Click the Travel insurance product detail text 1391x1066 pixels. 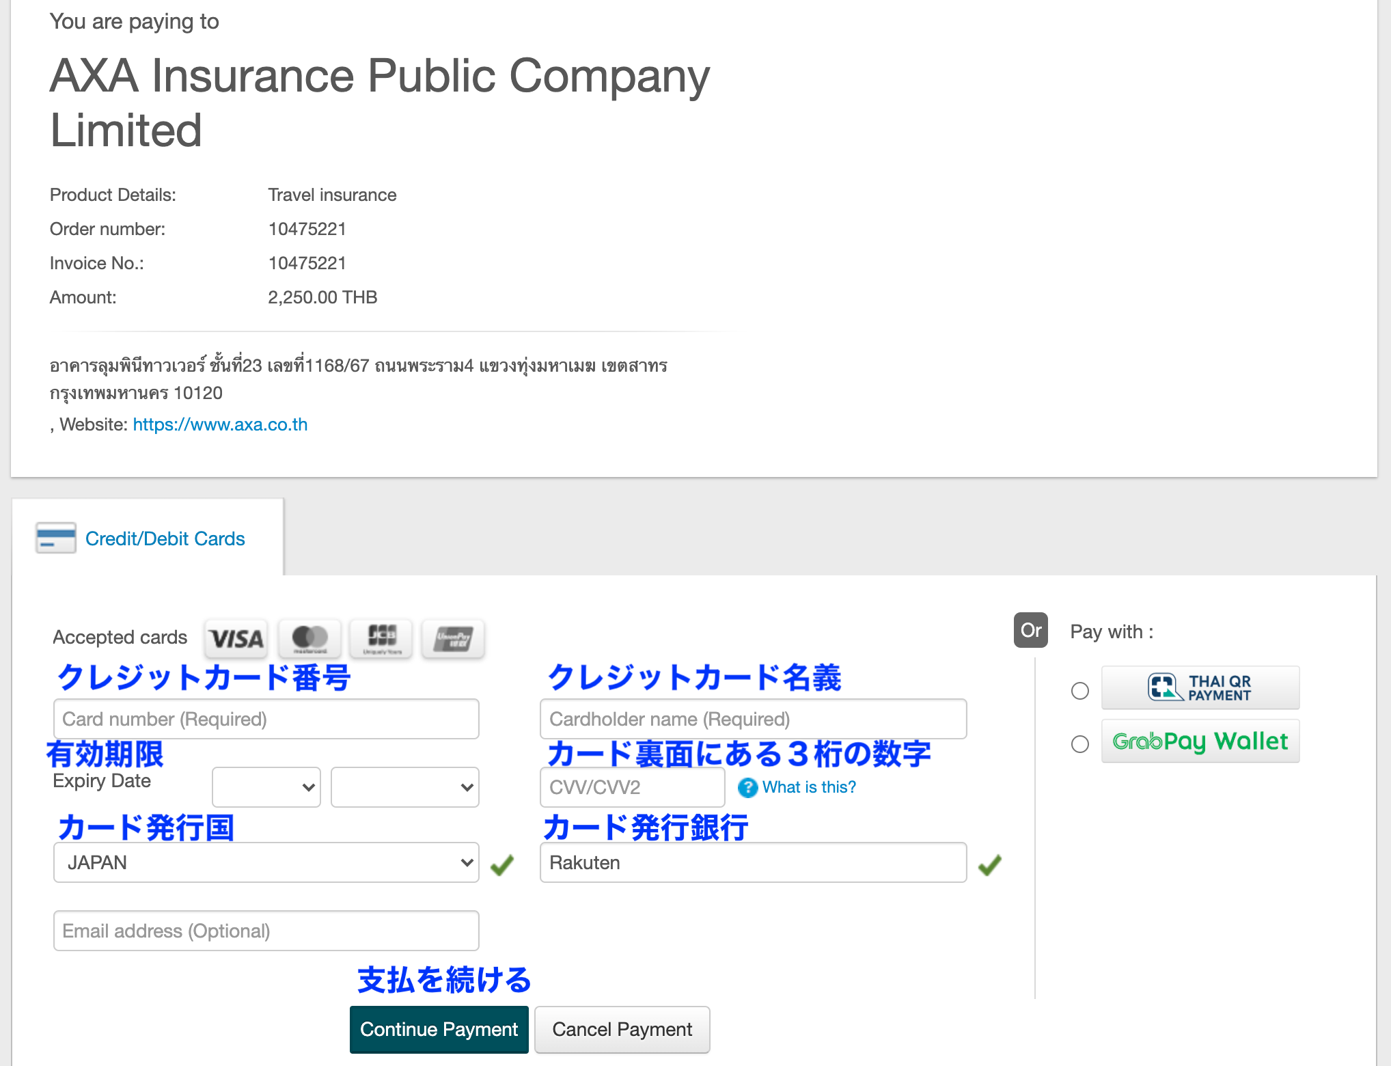332,195
